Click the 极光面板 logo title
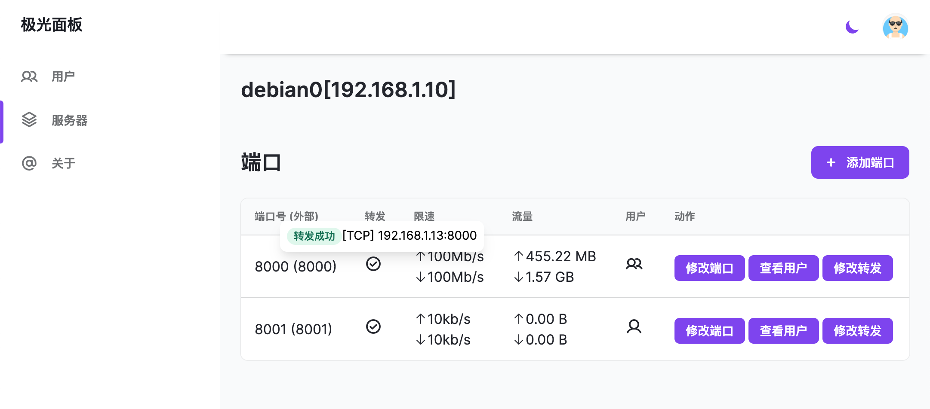The width and height of the screenshot is (930, 409). (x=52, y=25)
